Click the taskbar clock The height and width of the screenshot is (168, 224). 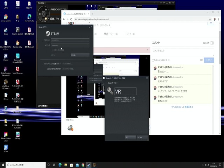pos(213,165)
